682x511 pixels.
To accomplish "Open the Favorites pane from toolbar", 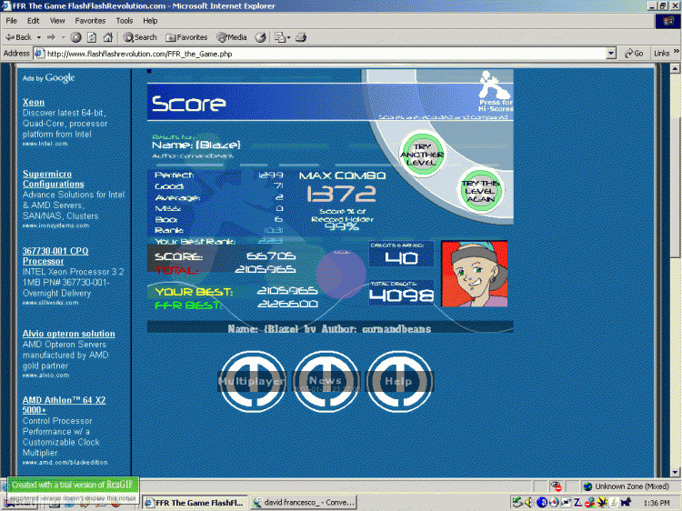I will [x=186, y=37].
